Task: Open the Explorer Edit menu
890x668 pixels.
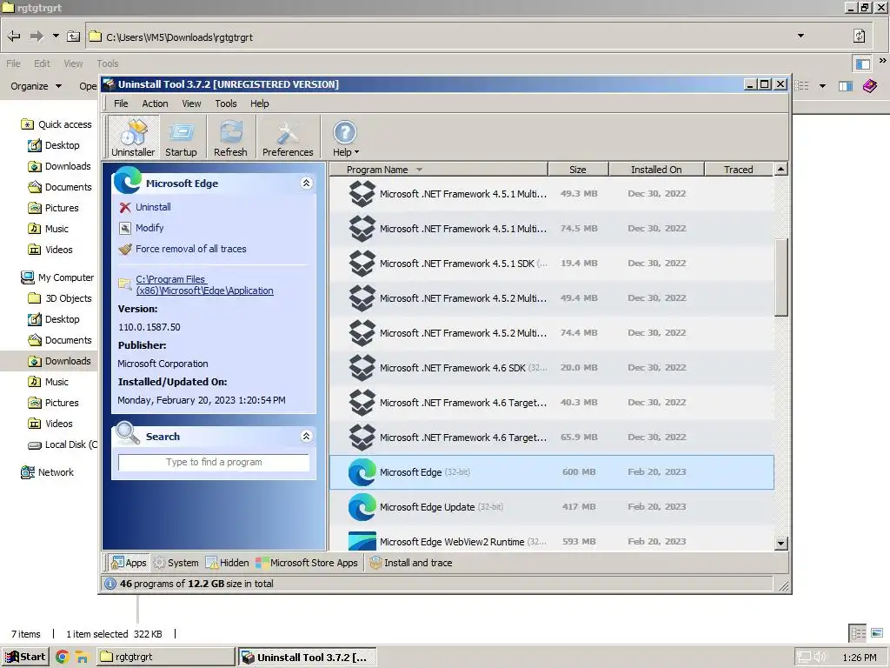Action: 42,63
